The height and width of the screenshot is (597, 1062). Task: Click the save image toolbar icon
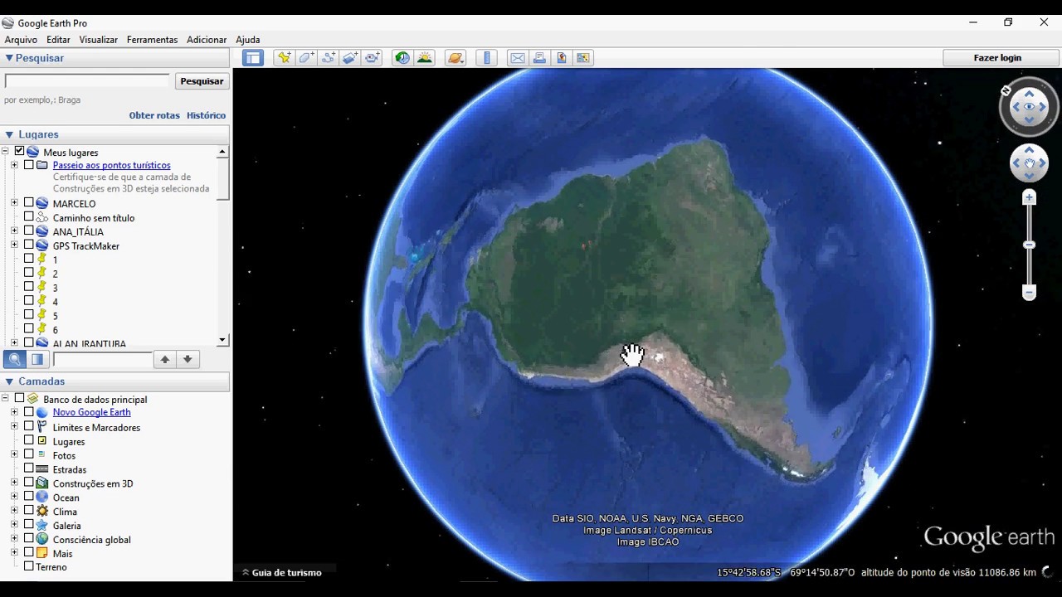point(562,58)
